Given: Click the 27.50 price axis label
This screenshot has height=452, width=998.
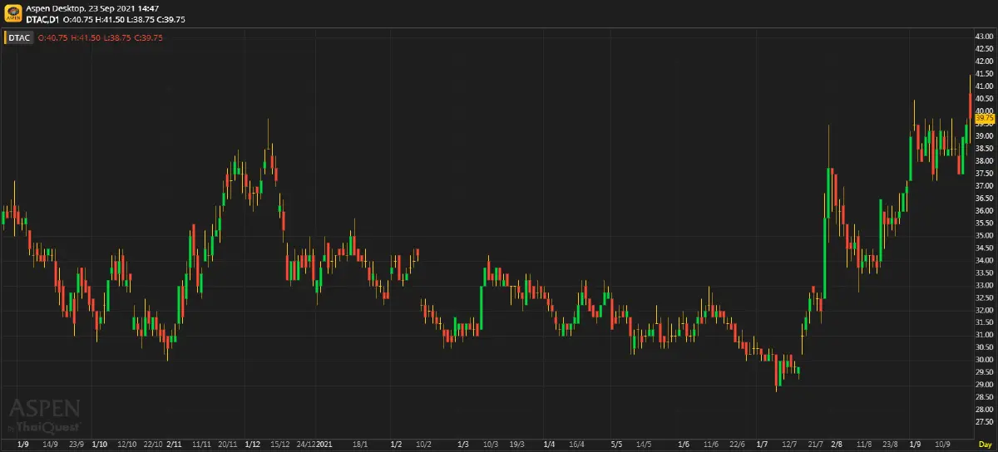Looking at the screenshot, I should pos(984,422).
